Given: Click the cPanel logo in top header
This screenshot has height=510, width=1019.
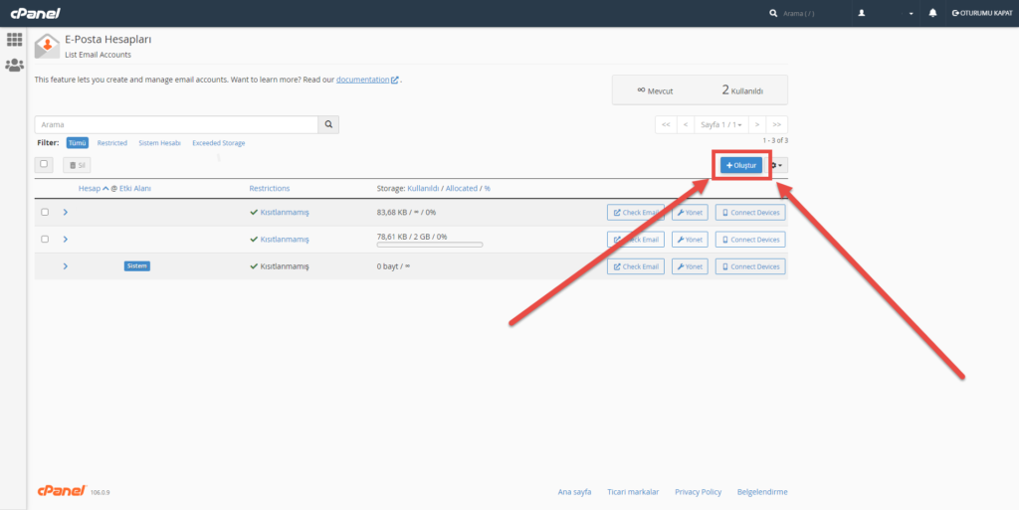Looking at the screenshot, I should tap(35, 13).
